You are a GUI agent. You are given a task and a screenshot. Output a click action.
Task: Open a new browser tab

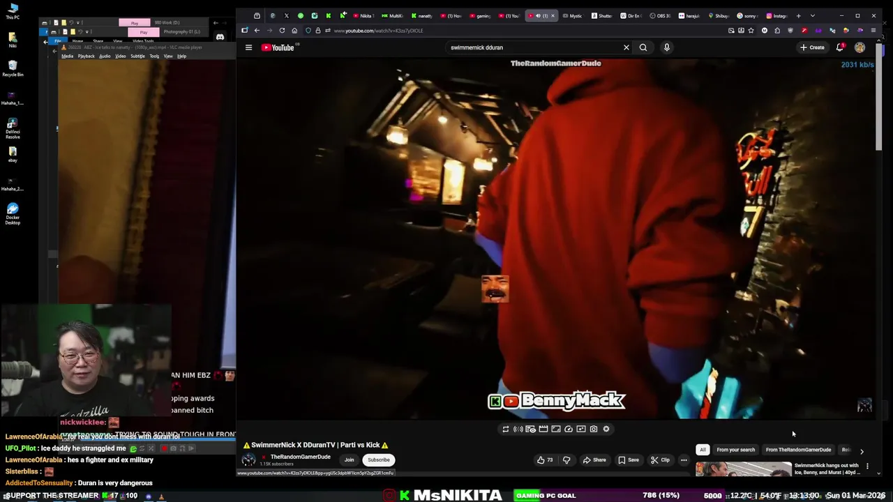(x=799, y=15)
